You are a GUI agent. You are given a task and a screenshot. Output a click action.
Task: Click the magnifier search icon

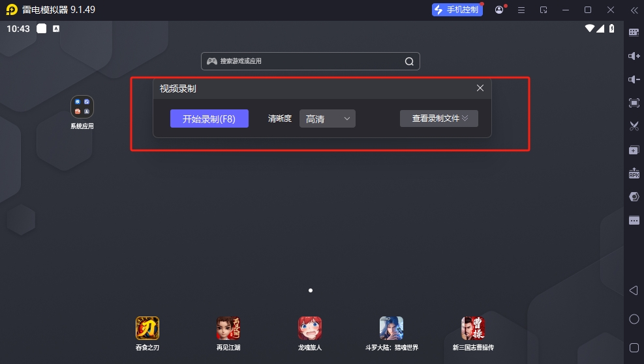pos(409,61)
